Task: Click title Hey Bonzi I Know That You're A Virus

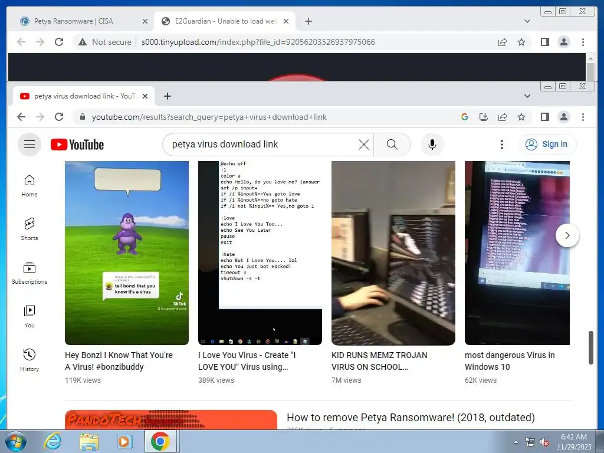Action: click(119, 361)
